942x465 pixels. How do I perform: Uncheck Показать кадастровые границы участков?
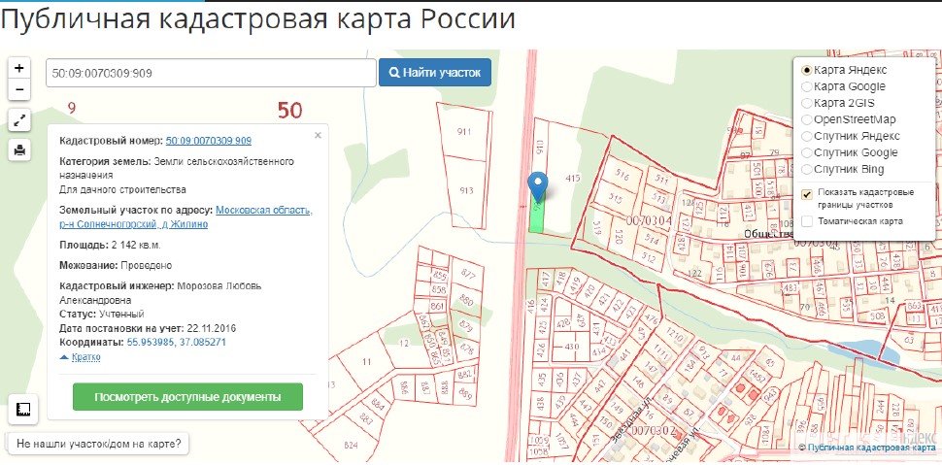coord(807,193)
